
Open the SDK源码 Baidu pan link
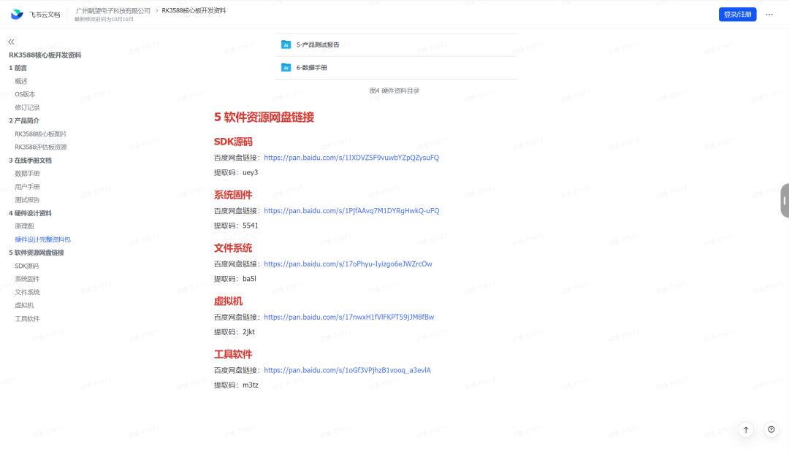click(351, 157)
